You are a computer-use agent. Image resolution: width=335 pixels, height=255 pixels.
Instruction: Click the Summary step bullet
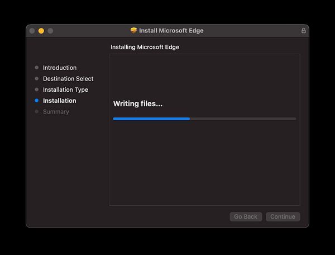tap(36, 111)
